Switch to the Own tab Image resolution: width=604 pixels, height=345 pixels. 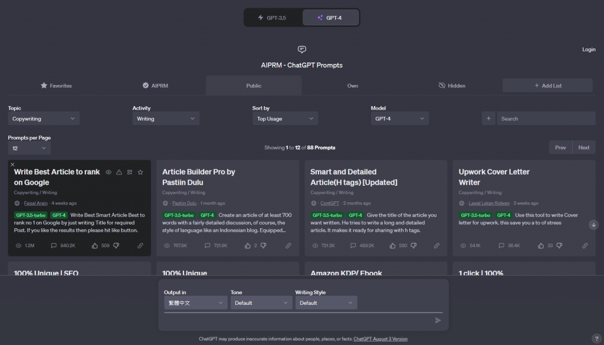[x=353, y=86]
